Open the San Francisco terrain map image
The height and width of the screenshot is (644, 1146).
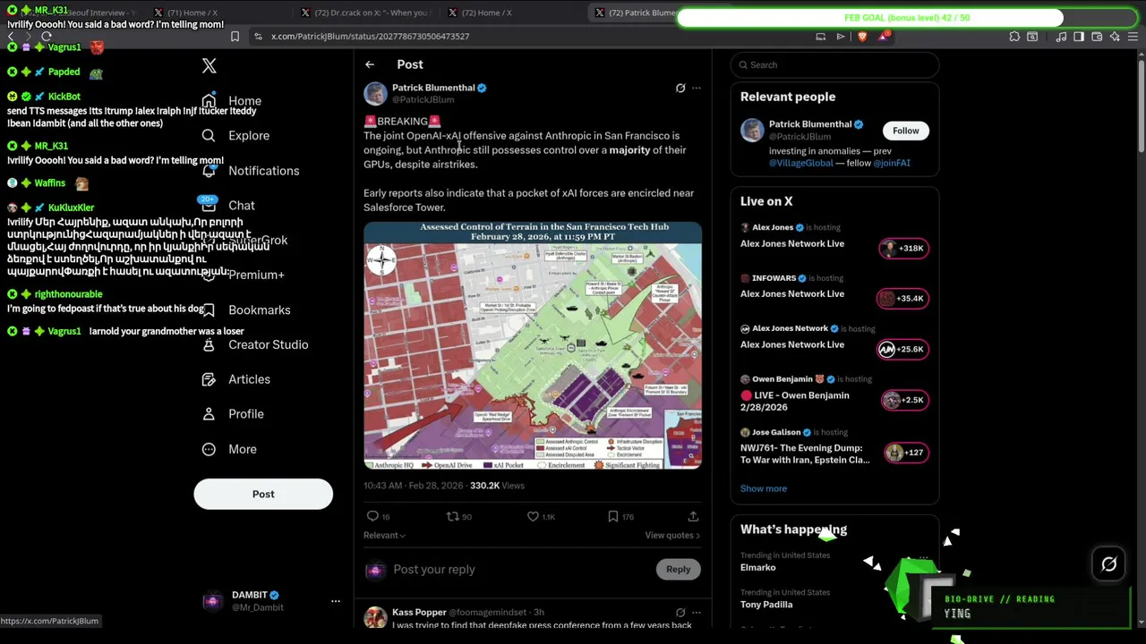(533, 345)
